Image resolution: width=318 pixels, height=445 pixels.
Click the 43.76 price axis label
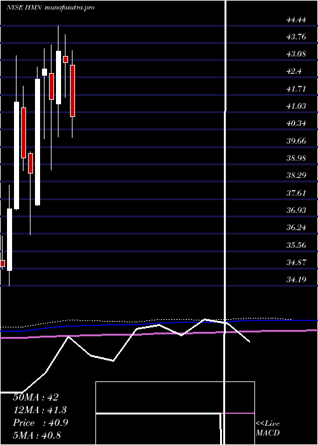pyautogui.click(x=296, y=36)
